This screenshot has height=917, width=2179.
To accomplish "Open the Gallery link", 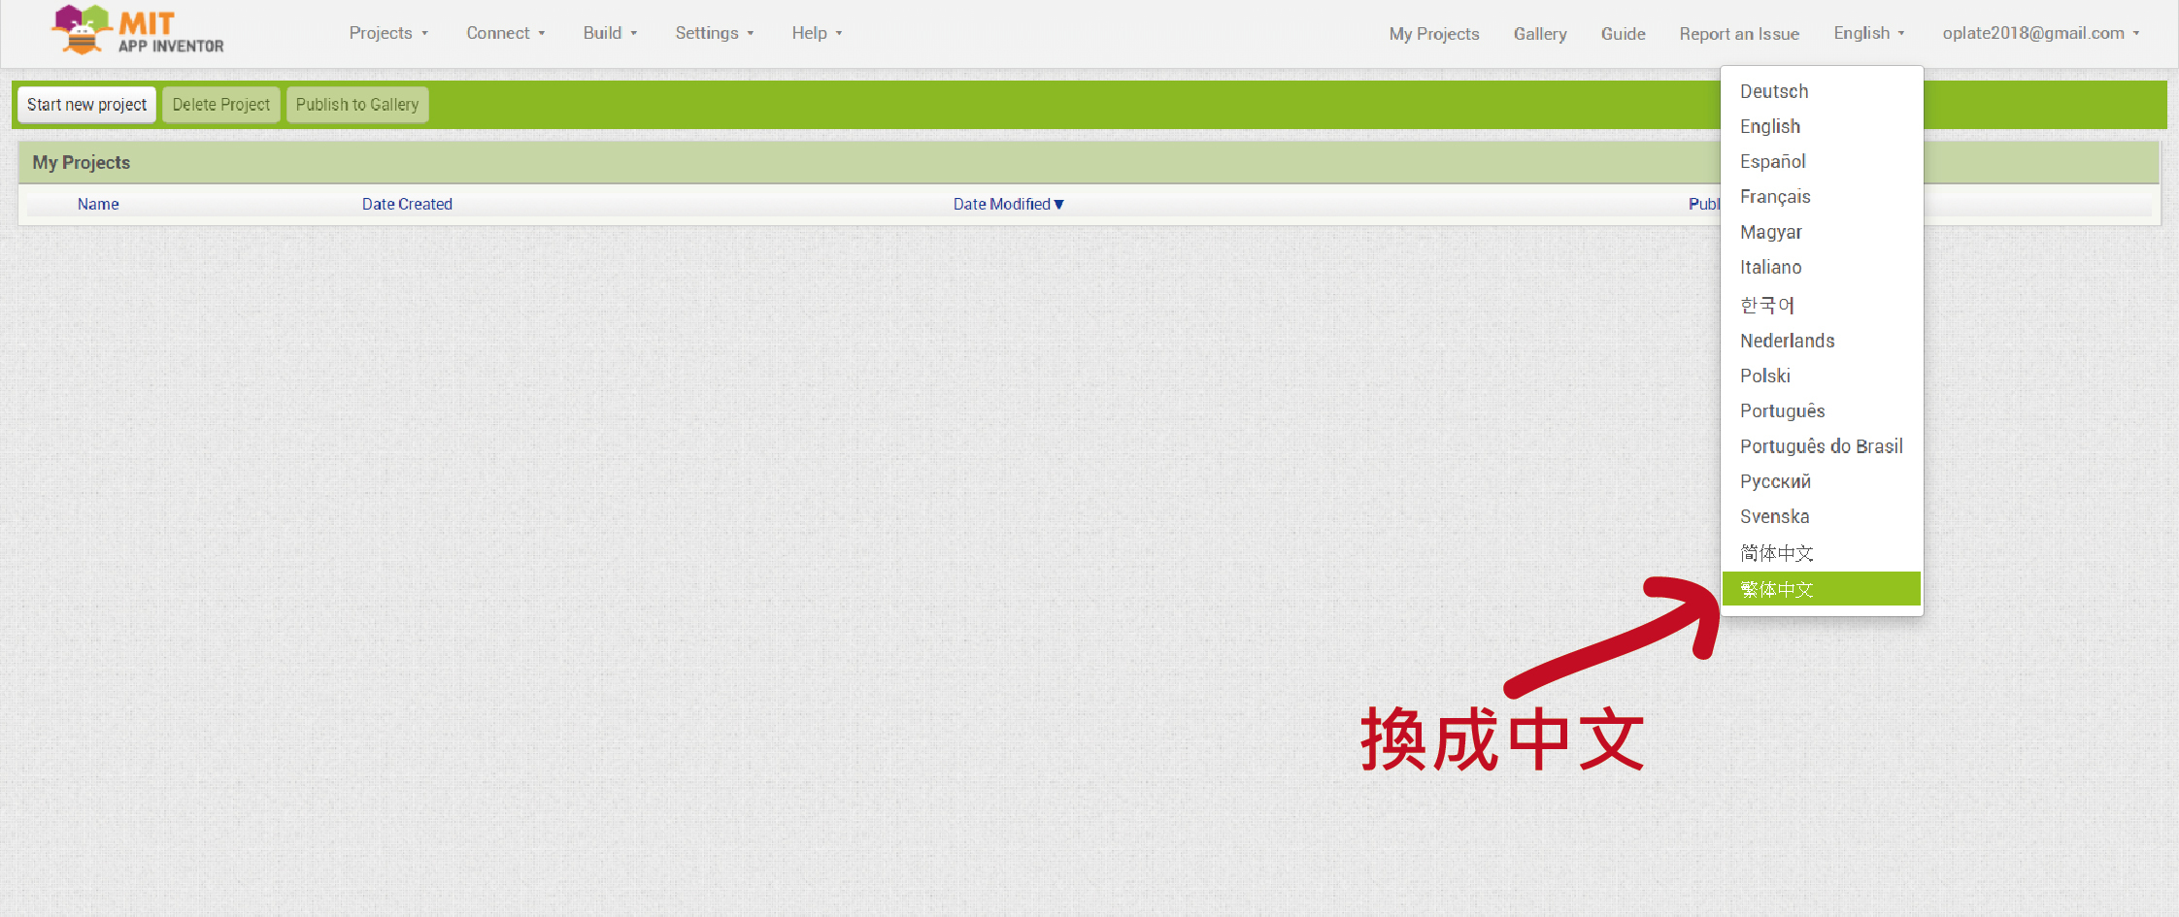I will click(1540, 34).
